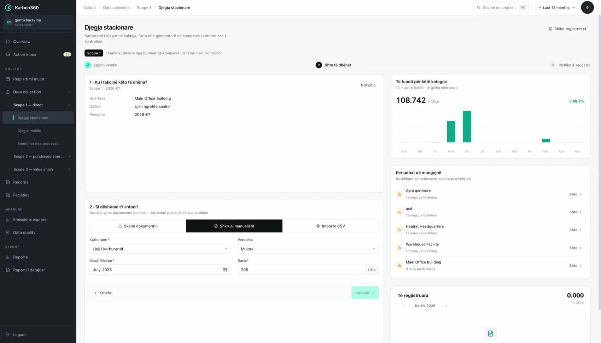Click warning icon beside asd
This screenshot has width=601, height=343.
(399, 212)
